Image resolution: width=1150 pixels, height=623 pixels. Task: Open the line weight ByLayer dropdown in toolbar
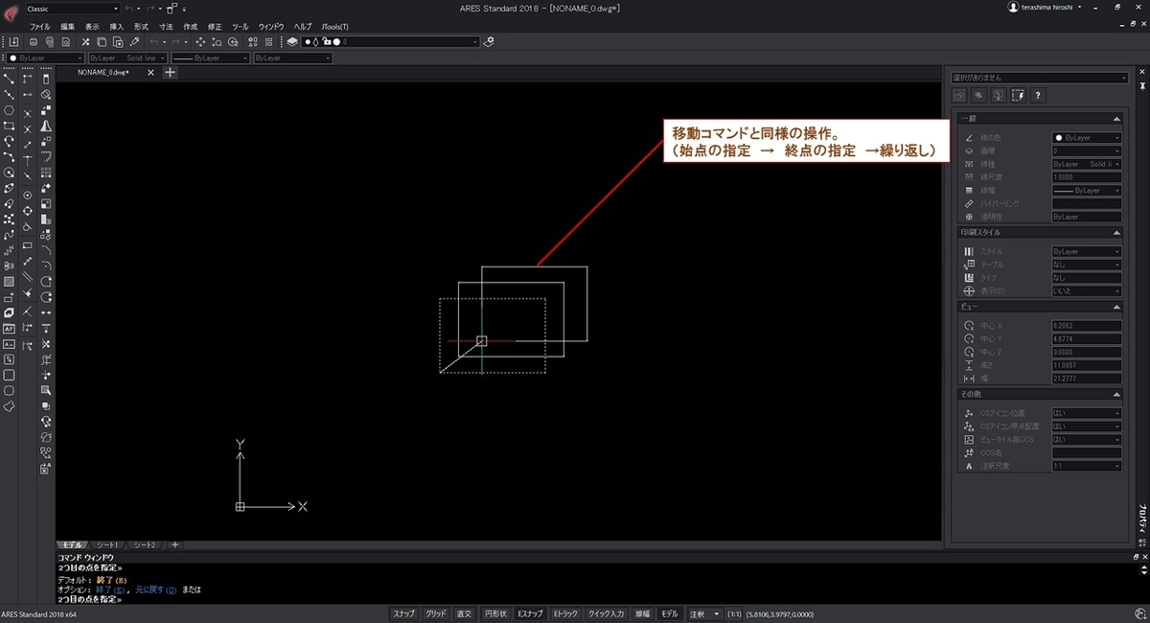click(x=210, y=58)
